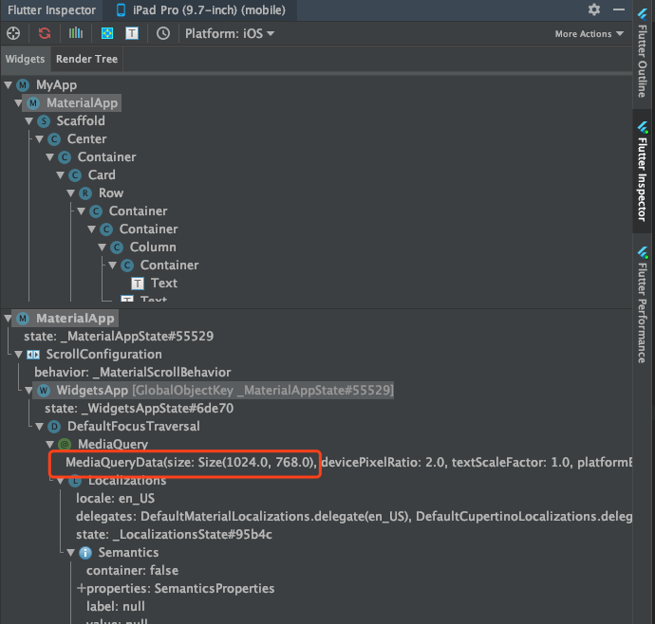Activate the Select Widget Mode crosshair icon

(13, 33)
